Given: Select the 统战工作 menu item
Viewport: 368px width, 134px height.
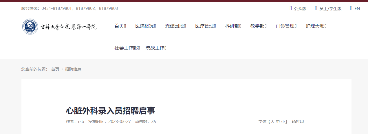Looking at the screenshot, I should point(156,48).
